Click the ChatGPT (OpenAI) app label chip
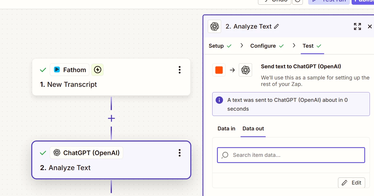 [x=86, y=153]
